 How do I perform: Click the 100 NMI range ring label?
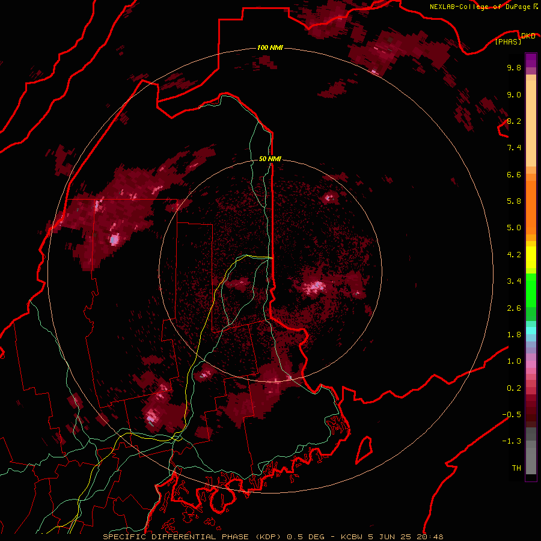coord(270,47)
